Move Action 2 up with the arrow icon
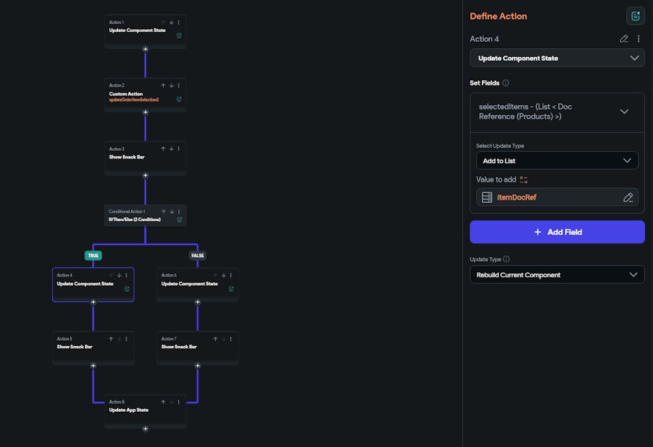 click(163, 85)
